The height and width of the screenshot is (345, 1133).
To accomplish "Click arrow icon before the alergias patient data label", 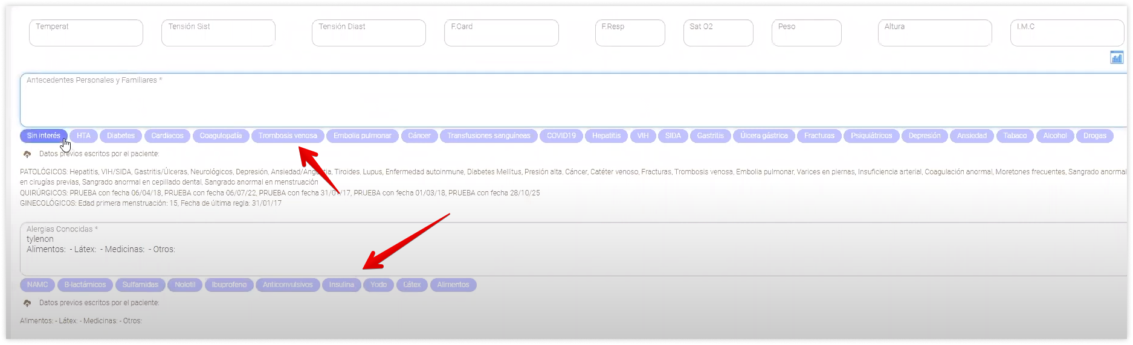I will [x=27, y=303].
